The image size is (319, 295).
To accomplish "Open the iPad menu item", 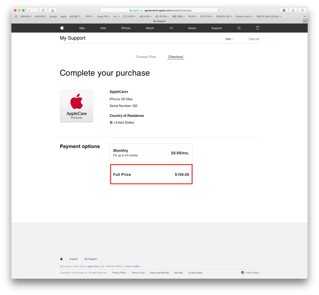I will click(x=103, y=28).
